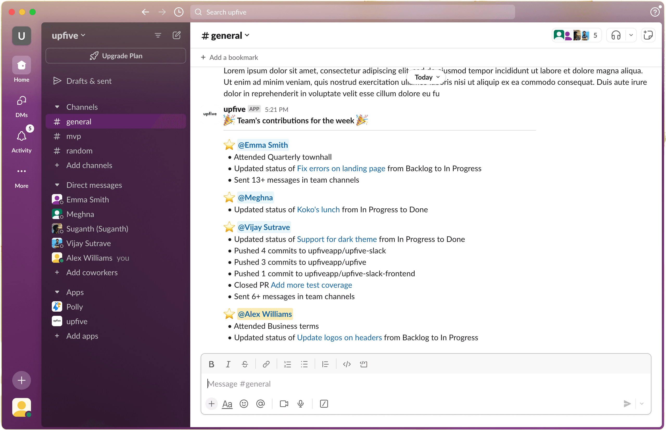Open your profile avatar at bottom left
The image size is (666, 430).
pos(22,407)
